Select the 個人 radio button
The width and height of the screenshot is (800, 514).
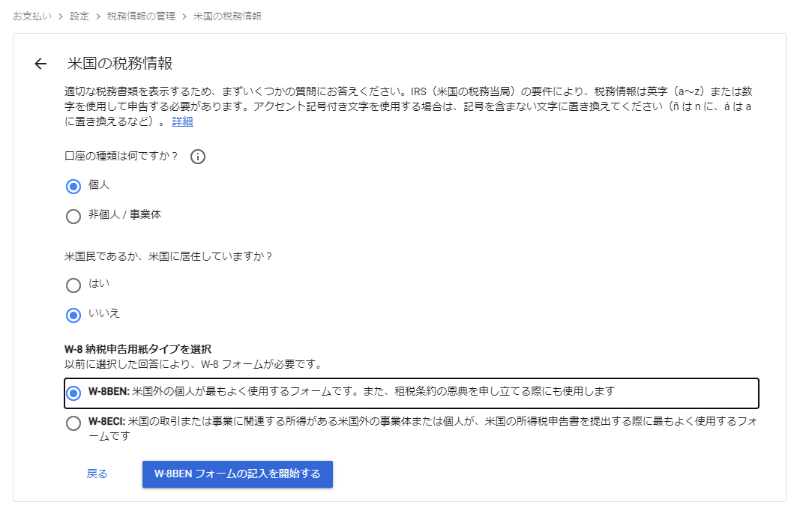tap(73, 186)
